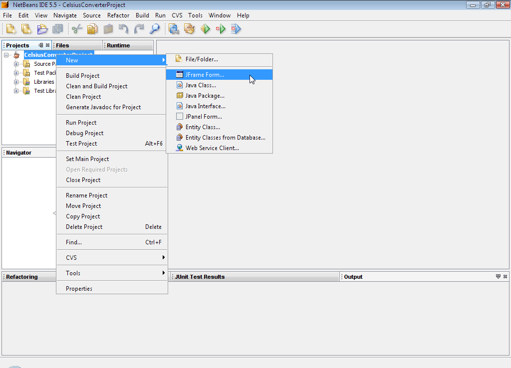
Task: Click the Undo toolbar icon
Action: [123, 29]
